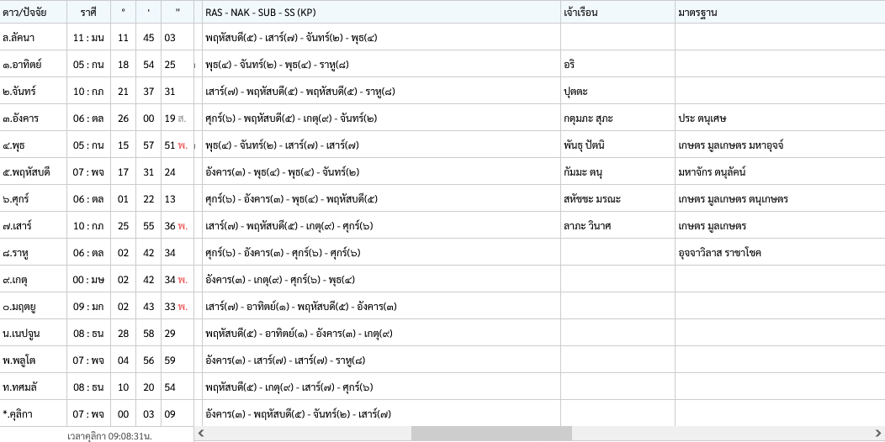Click the ประ ตนุเศษ standard cell
885x442 pixels.
tap(780, 118)
